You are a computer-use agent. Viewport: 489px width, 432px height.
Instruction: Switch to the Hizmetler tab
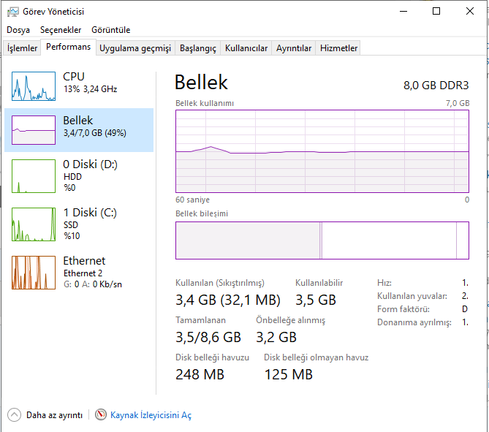[x=339, y=48]
